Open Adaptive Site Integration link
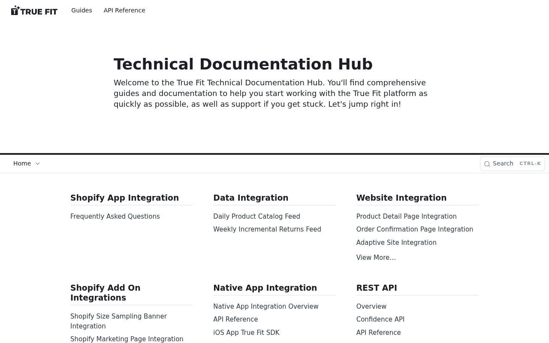This screenshot has height=343, width=549. [396, 243]
